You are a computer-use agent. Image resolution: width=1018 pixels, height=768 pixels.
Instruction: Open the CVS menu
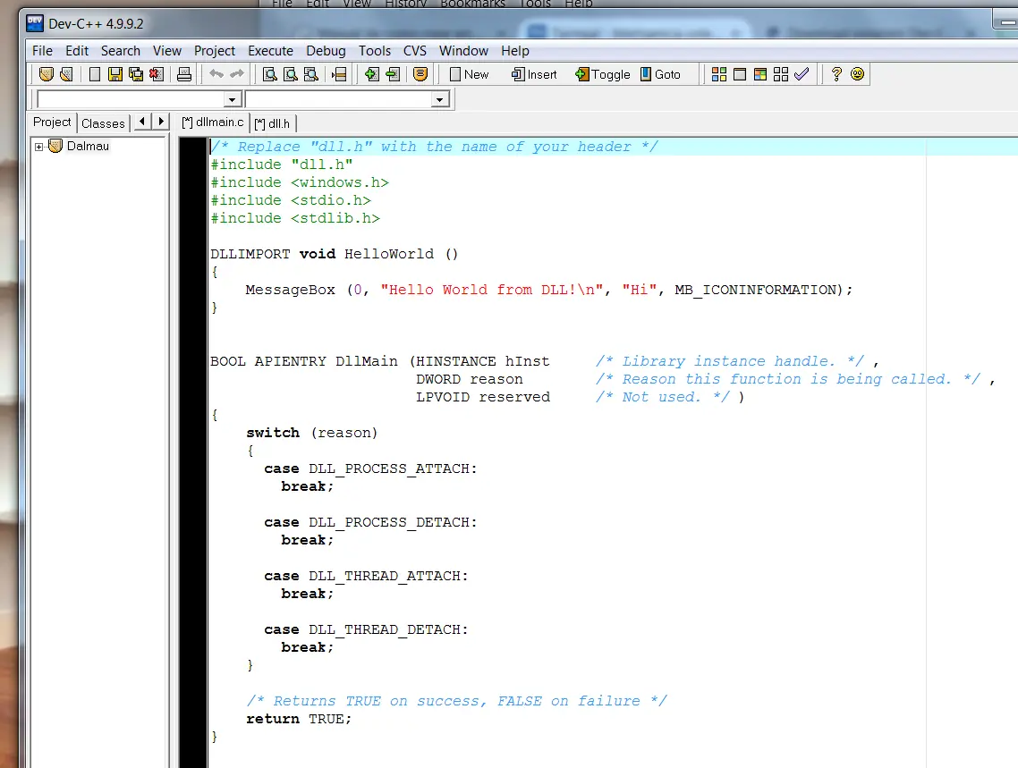(x=415, y=51)
